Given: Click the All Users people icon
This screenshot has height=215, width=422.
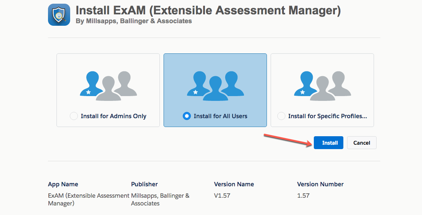Looking at the screenshot, I should coord(215,86).
